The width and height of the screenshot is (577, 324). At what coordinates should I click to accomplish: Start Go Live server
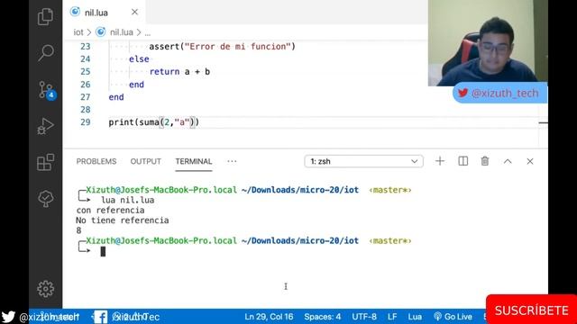click(453, 317)
